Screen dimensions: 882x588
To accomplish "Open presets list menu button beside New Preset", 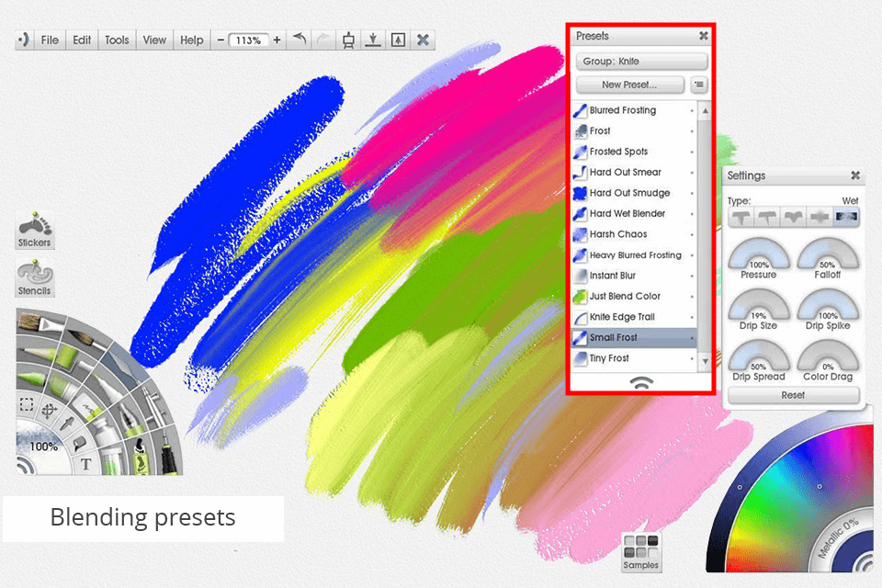I will tap(698, 85).
